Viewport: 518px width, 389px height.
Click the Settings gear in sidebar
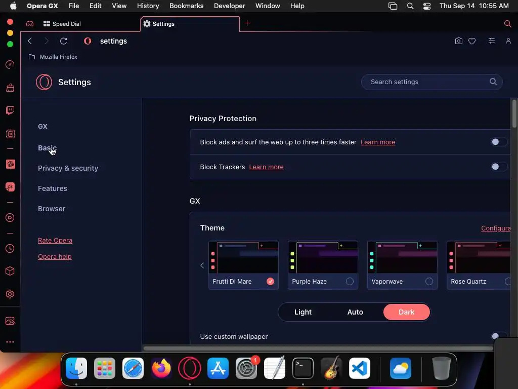pos(10,294)
